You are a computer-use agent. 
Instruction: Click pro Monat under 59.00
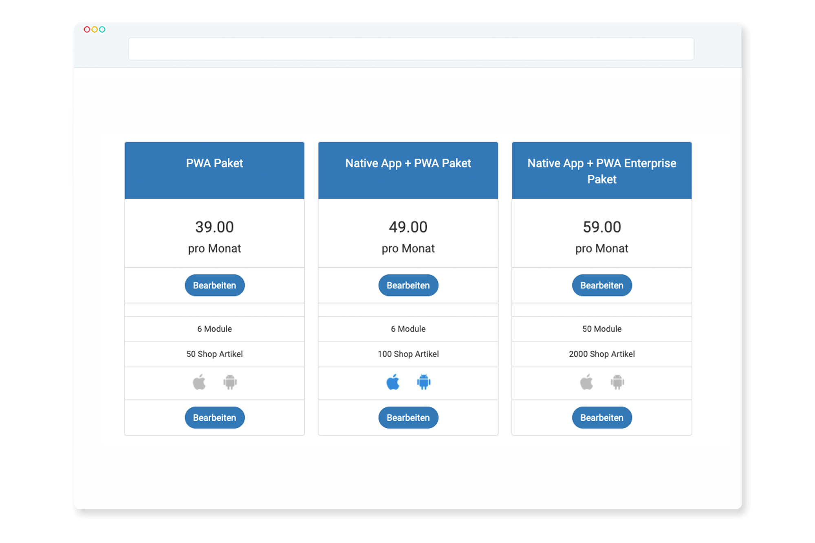click(x=602, y=248)
